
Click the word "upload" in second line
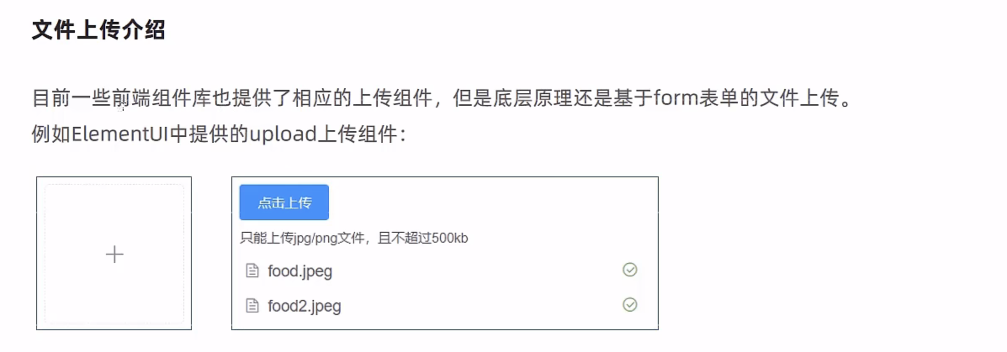[283, 134]
